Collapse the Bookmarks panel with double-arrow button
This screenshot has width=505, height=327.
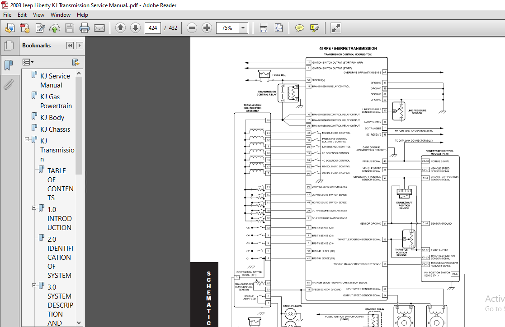coord(70,46)
